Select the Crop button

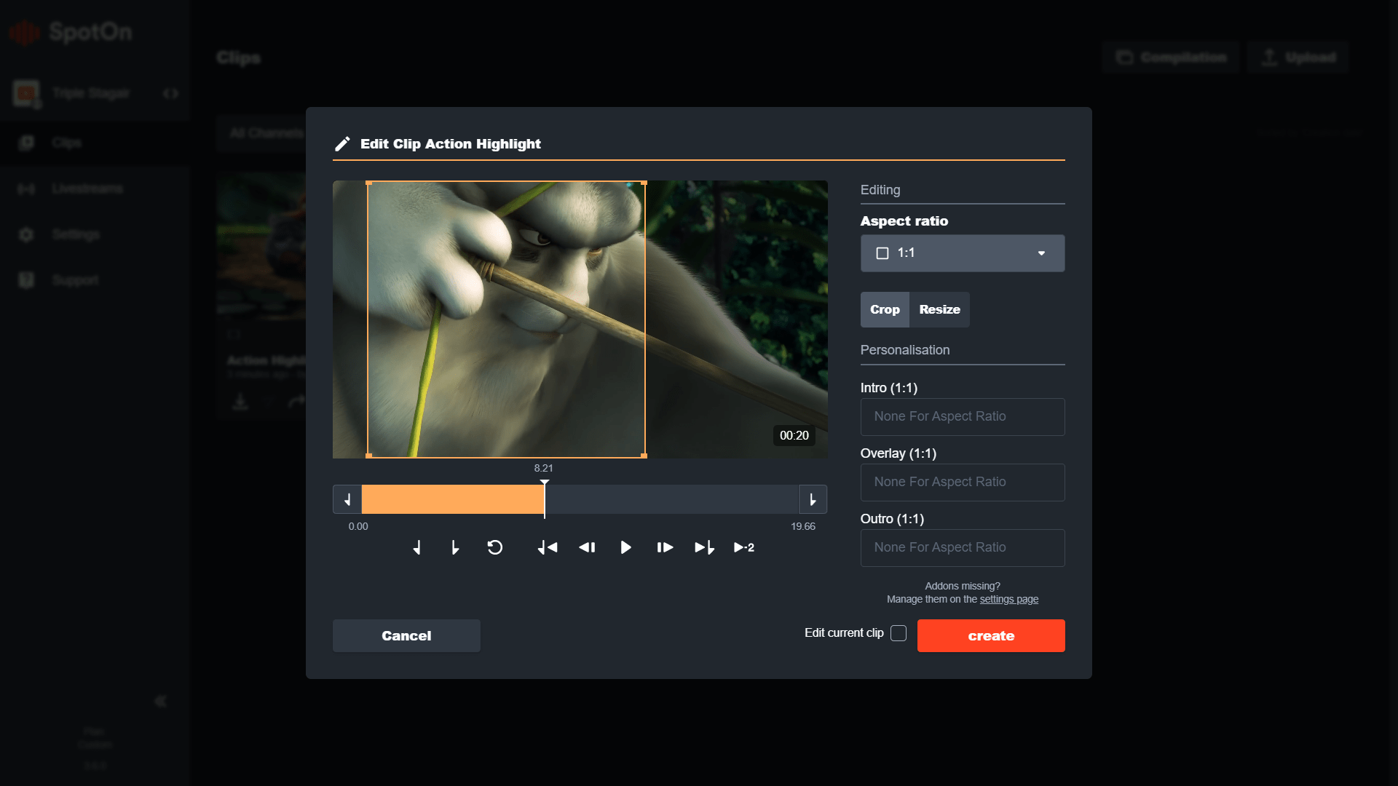click(x=883, y=309)
